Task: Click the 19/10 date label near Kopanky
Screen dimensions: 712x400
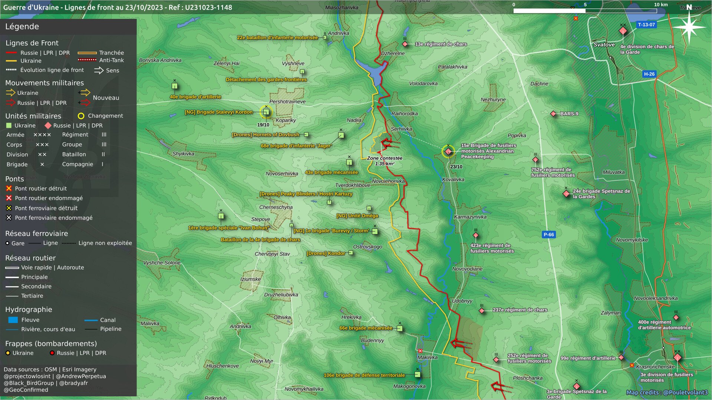Action: click(x=263, y=125)
